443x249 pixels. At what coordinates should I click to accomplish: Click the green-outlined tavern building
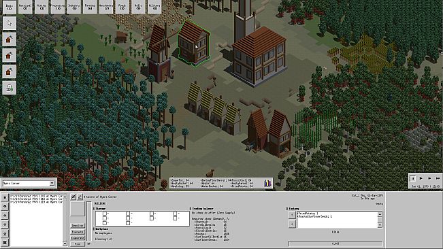coord(194,43)
